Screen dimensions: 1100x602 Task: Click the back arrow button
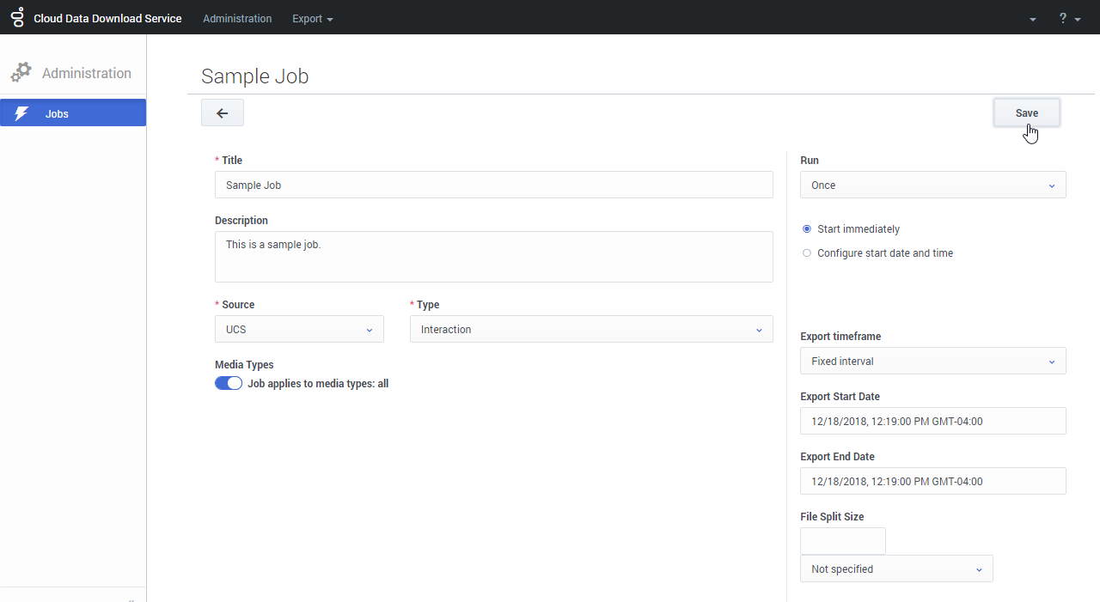[x=223, y=112]
